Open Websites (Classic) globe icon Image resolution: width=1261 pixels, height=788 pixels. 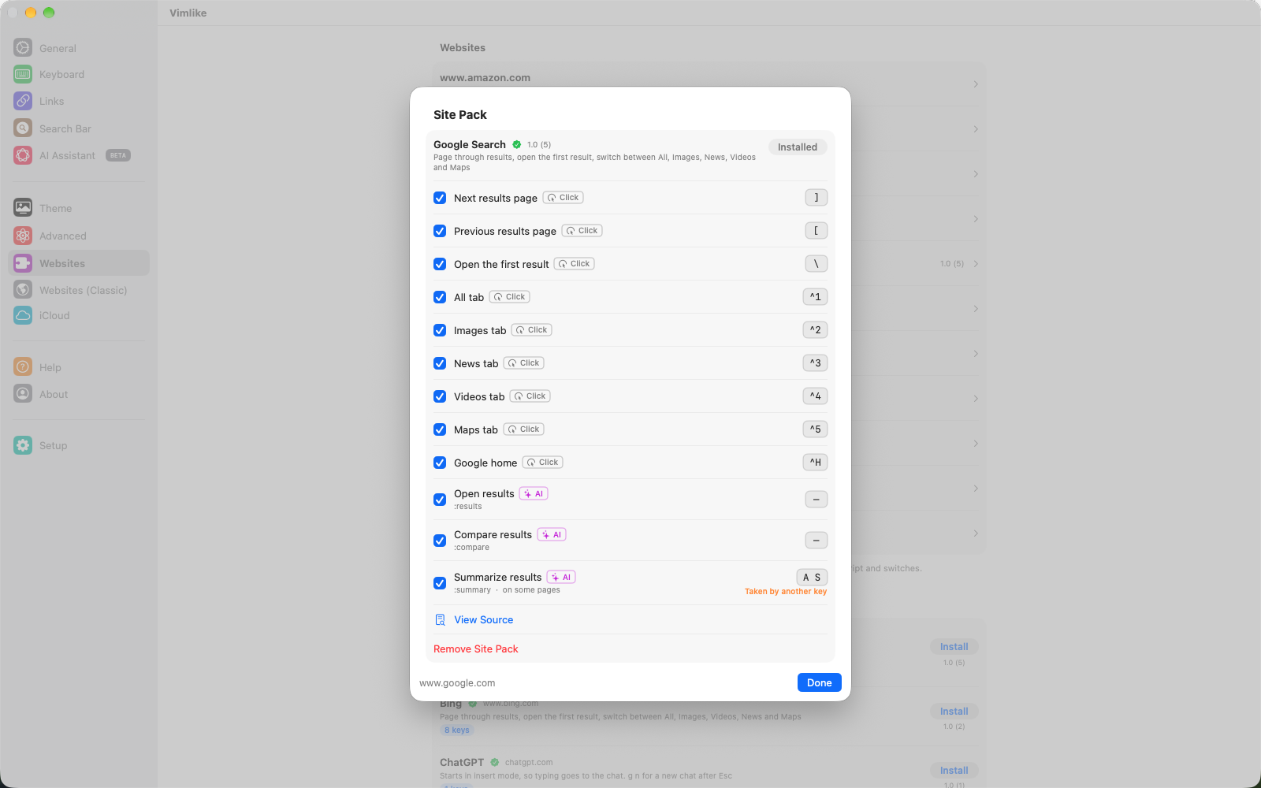click(x=23, y=289)
